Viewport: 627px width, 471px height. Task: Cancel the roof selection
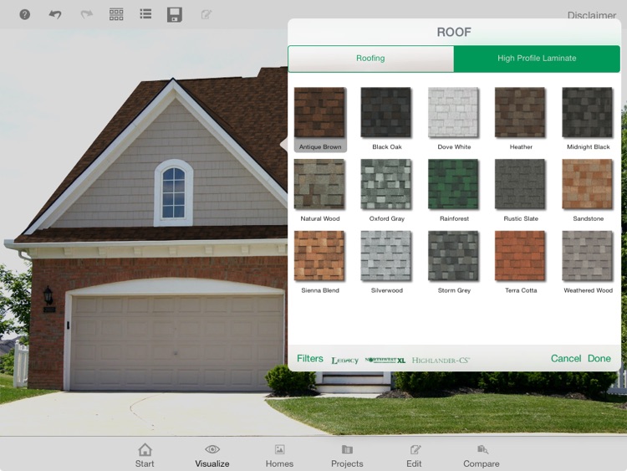click(x=566, y=359)
